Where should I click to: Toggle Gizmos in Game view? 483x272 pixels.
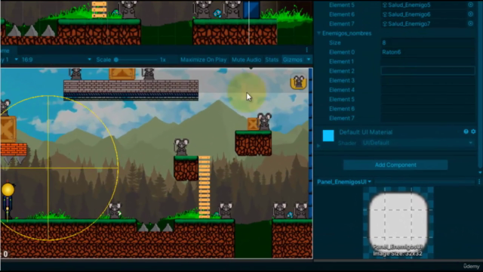[293, 60]
